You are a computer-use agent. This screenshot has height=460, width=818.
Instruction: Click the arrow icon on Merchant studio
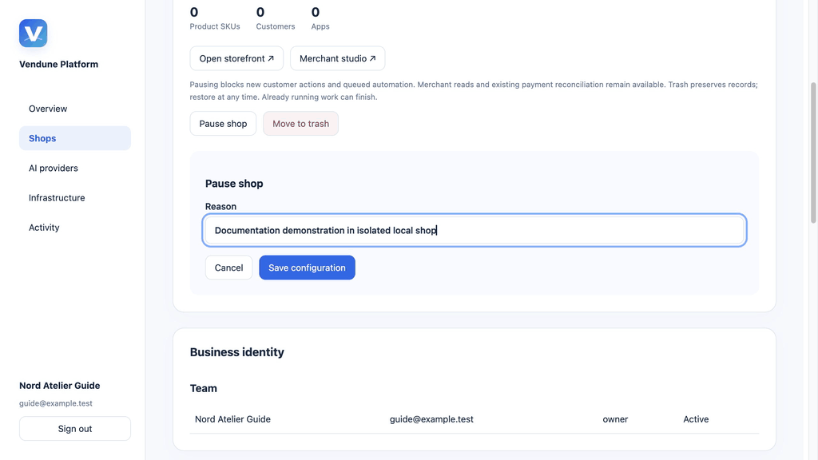372,58
